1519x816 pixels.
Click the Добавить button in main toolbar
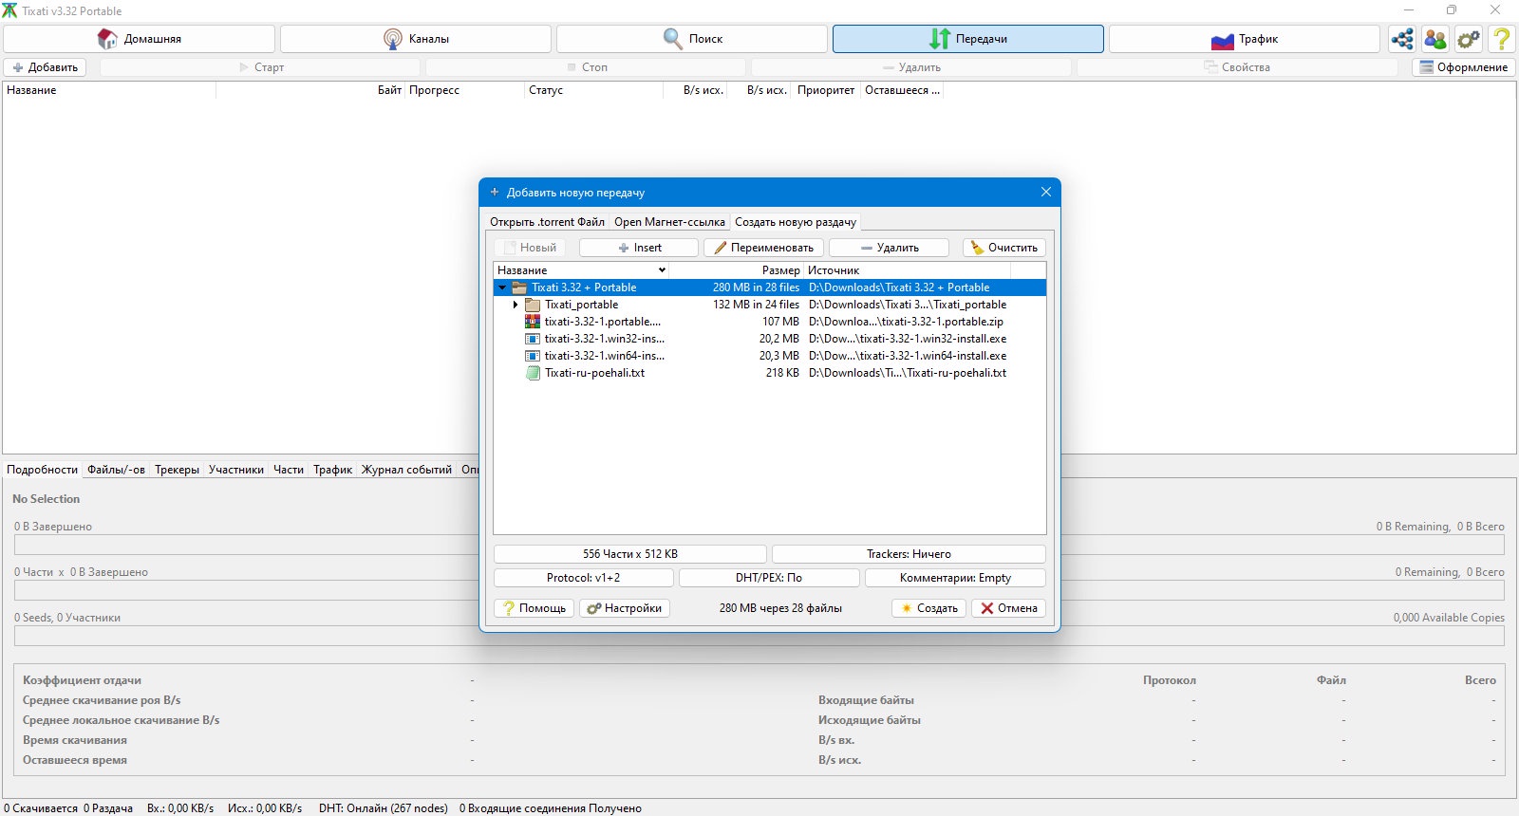coord(45,67)
